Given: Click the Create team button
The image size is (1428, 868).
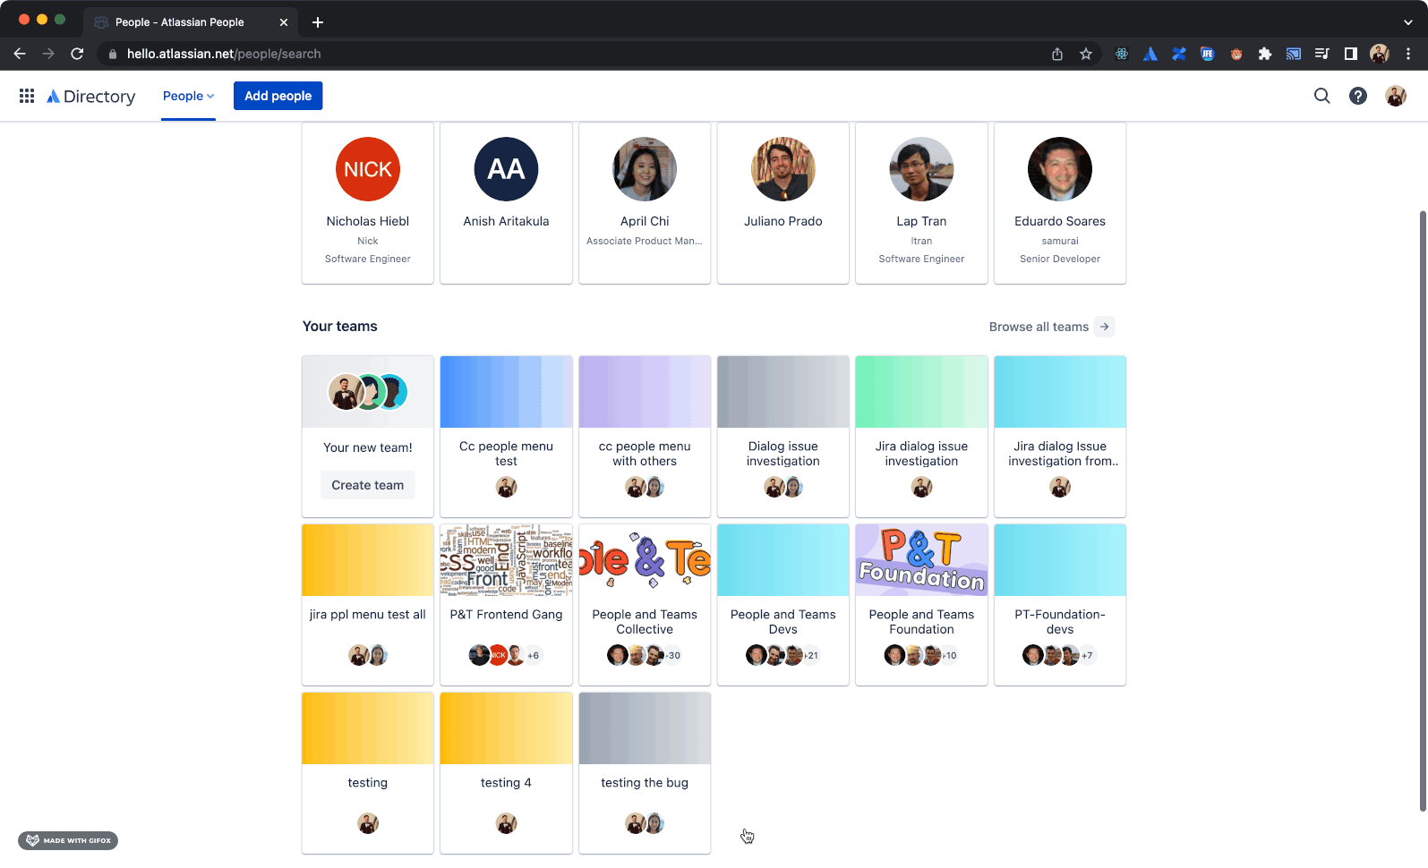Looking at the screenshot, I should pyautogui.click(x=368, y=485).
